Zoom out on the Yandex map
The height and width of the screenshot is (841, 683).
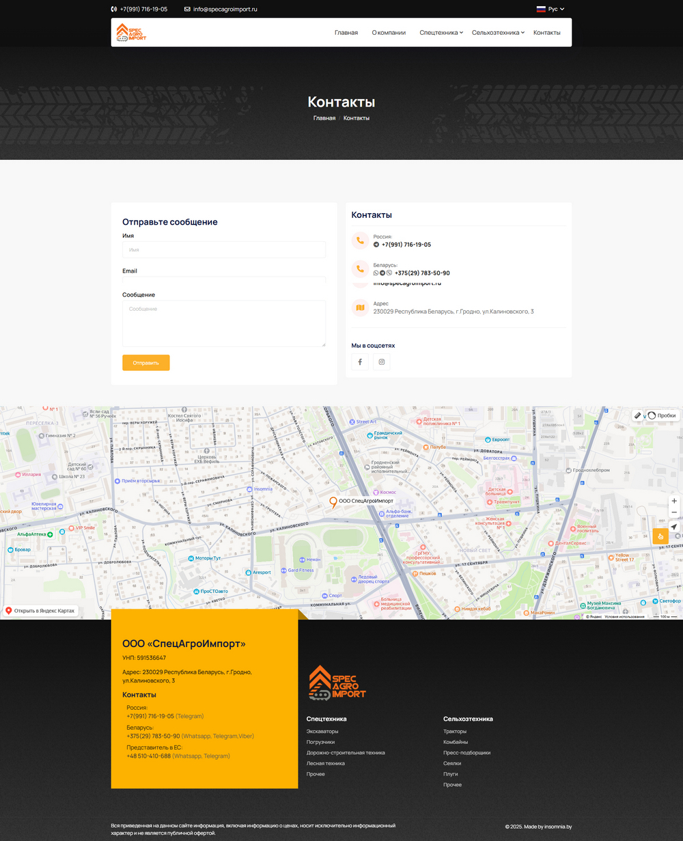click(674, 512)
